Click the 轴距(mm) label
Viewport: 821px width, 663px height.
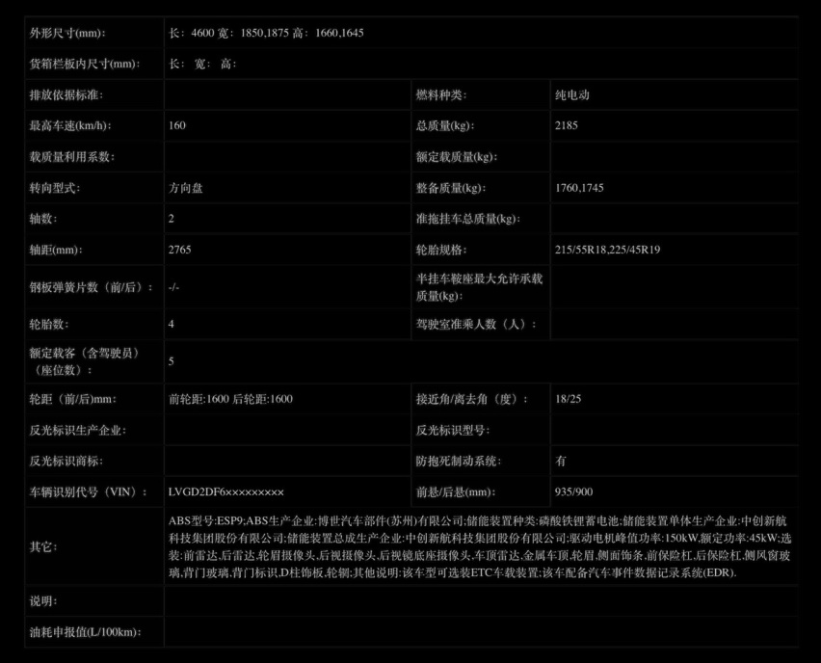(x=56, y=250)
